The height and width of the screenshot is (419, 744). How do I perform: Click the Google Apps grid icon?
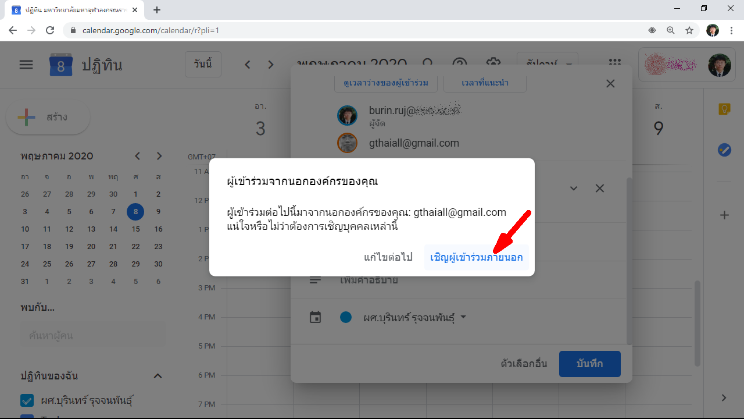[614, 64]
